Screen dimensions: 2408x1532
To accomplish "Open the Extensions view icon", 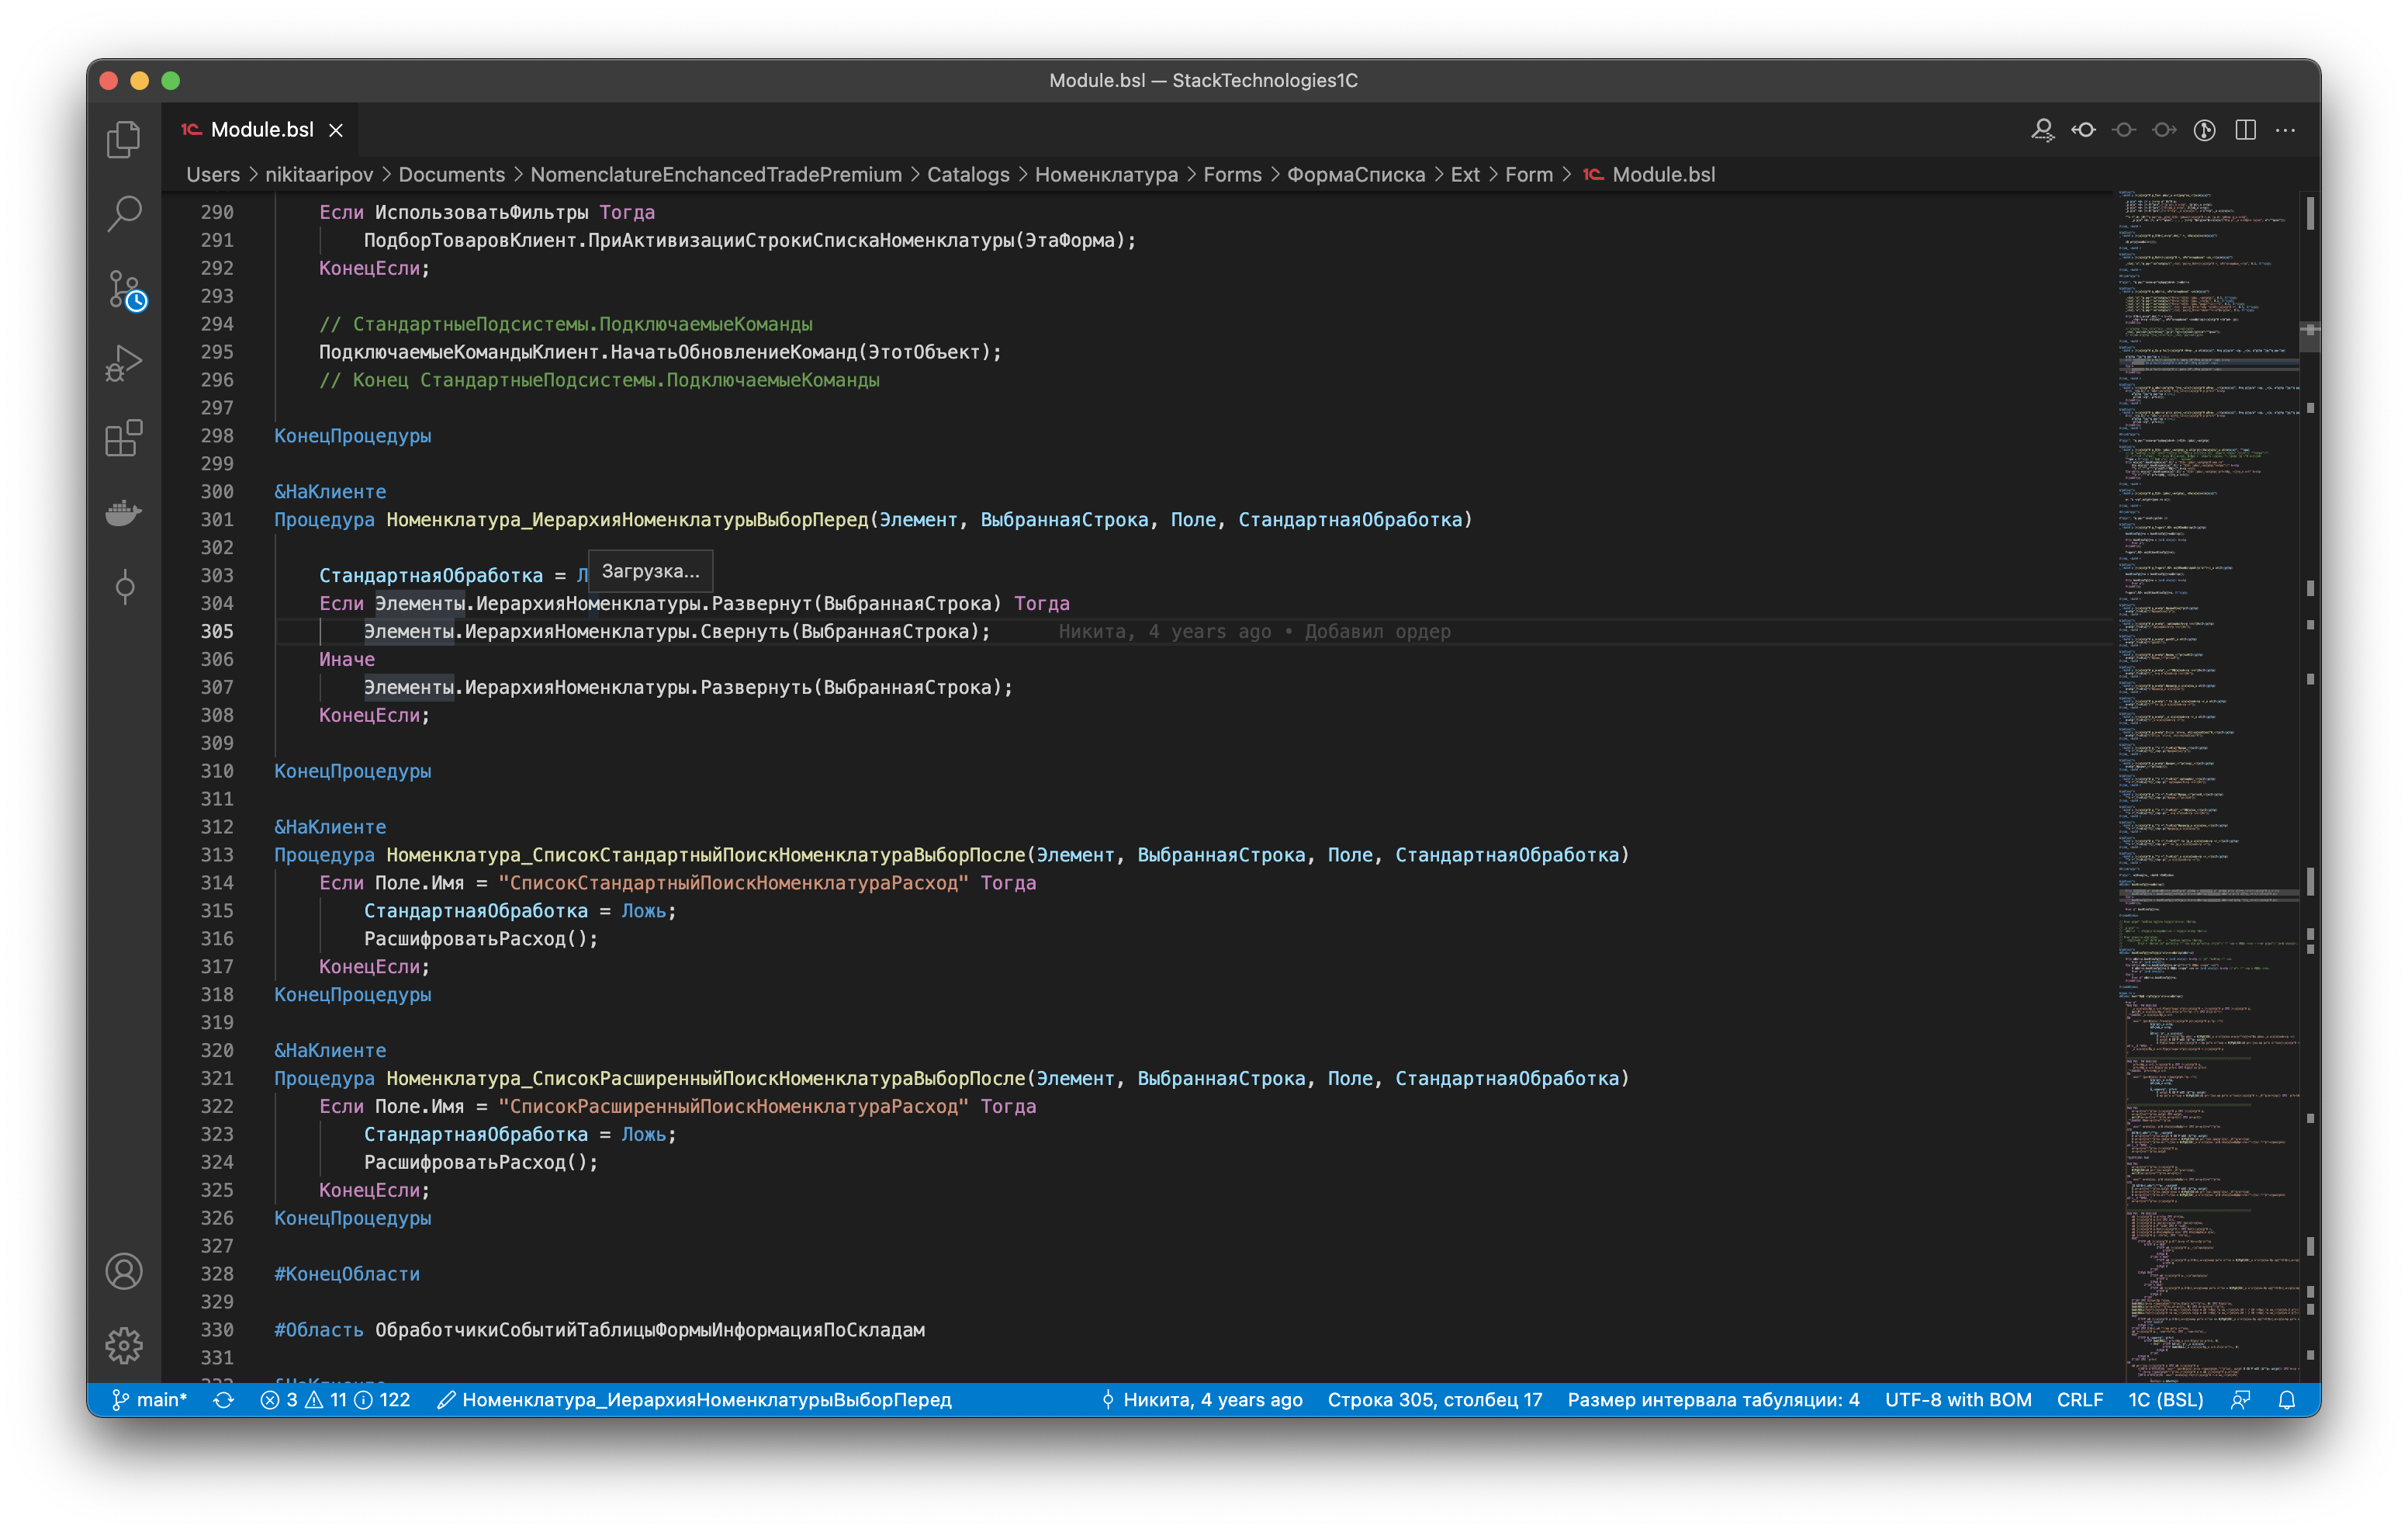I will click(x=124, y=438).
